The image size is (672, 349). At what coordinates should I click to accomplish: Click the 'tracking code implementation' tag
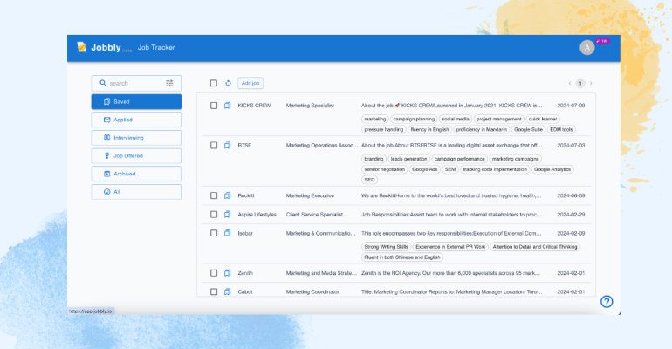[x=495, y=169]
